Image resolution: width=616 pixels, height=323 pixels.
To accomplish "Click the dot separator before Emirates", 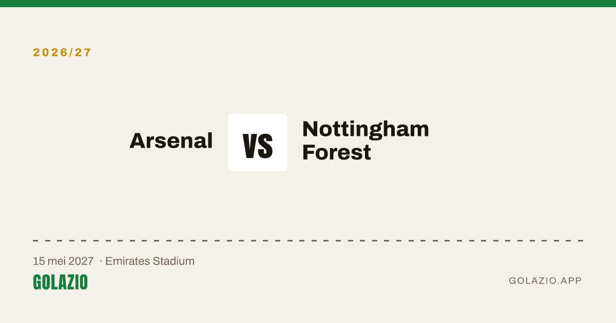I will [101, 261].
